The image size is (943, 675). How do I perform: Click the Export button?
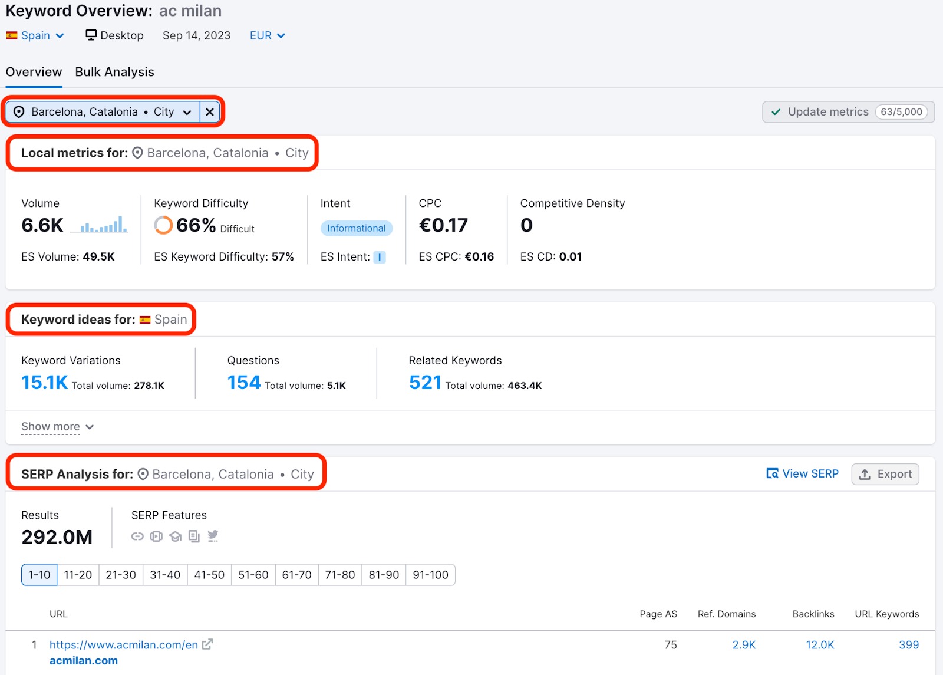(x=885, y=474)
